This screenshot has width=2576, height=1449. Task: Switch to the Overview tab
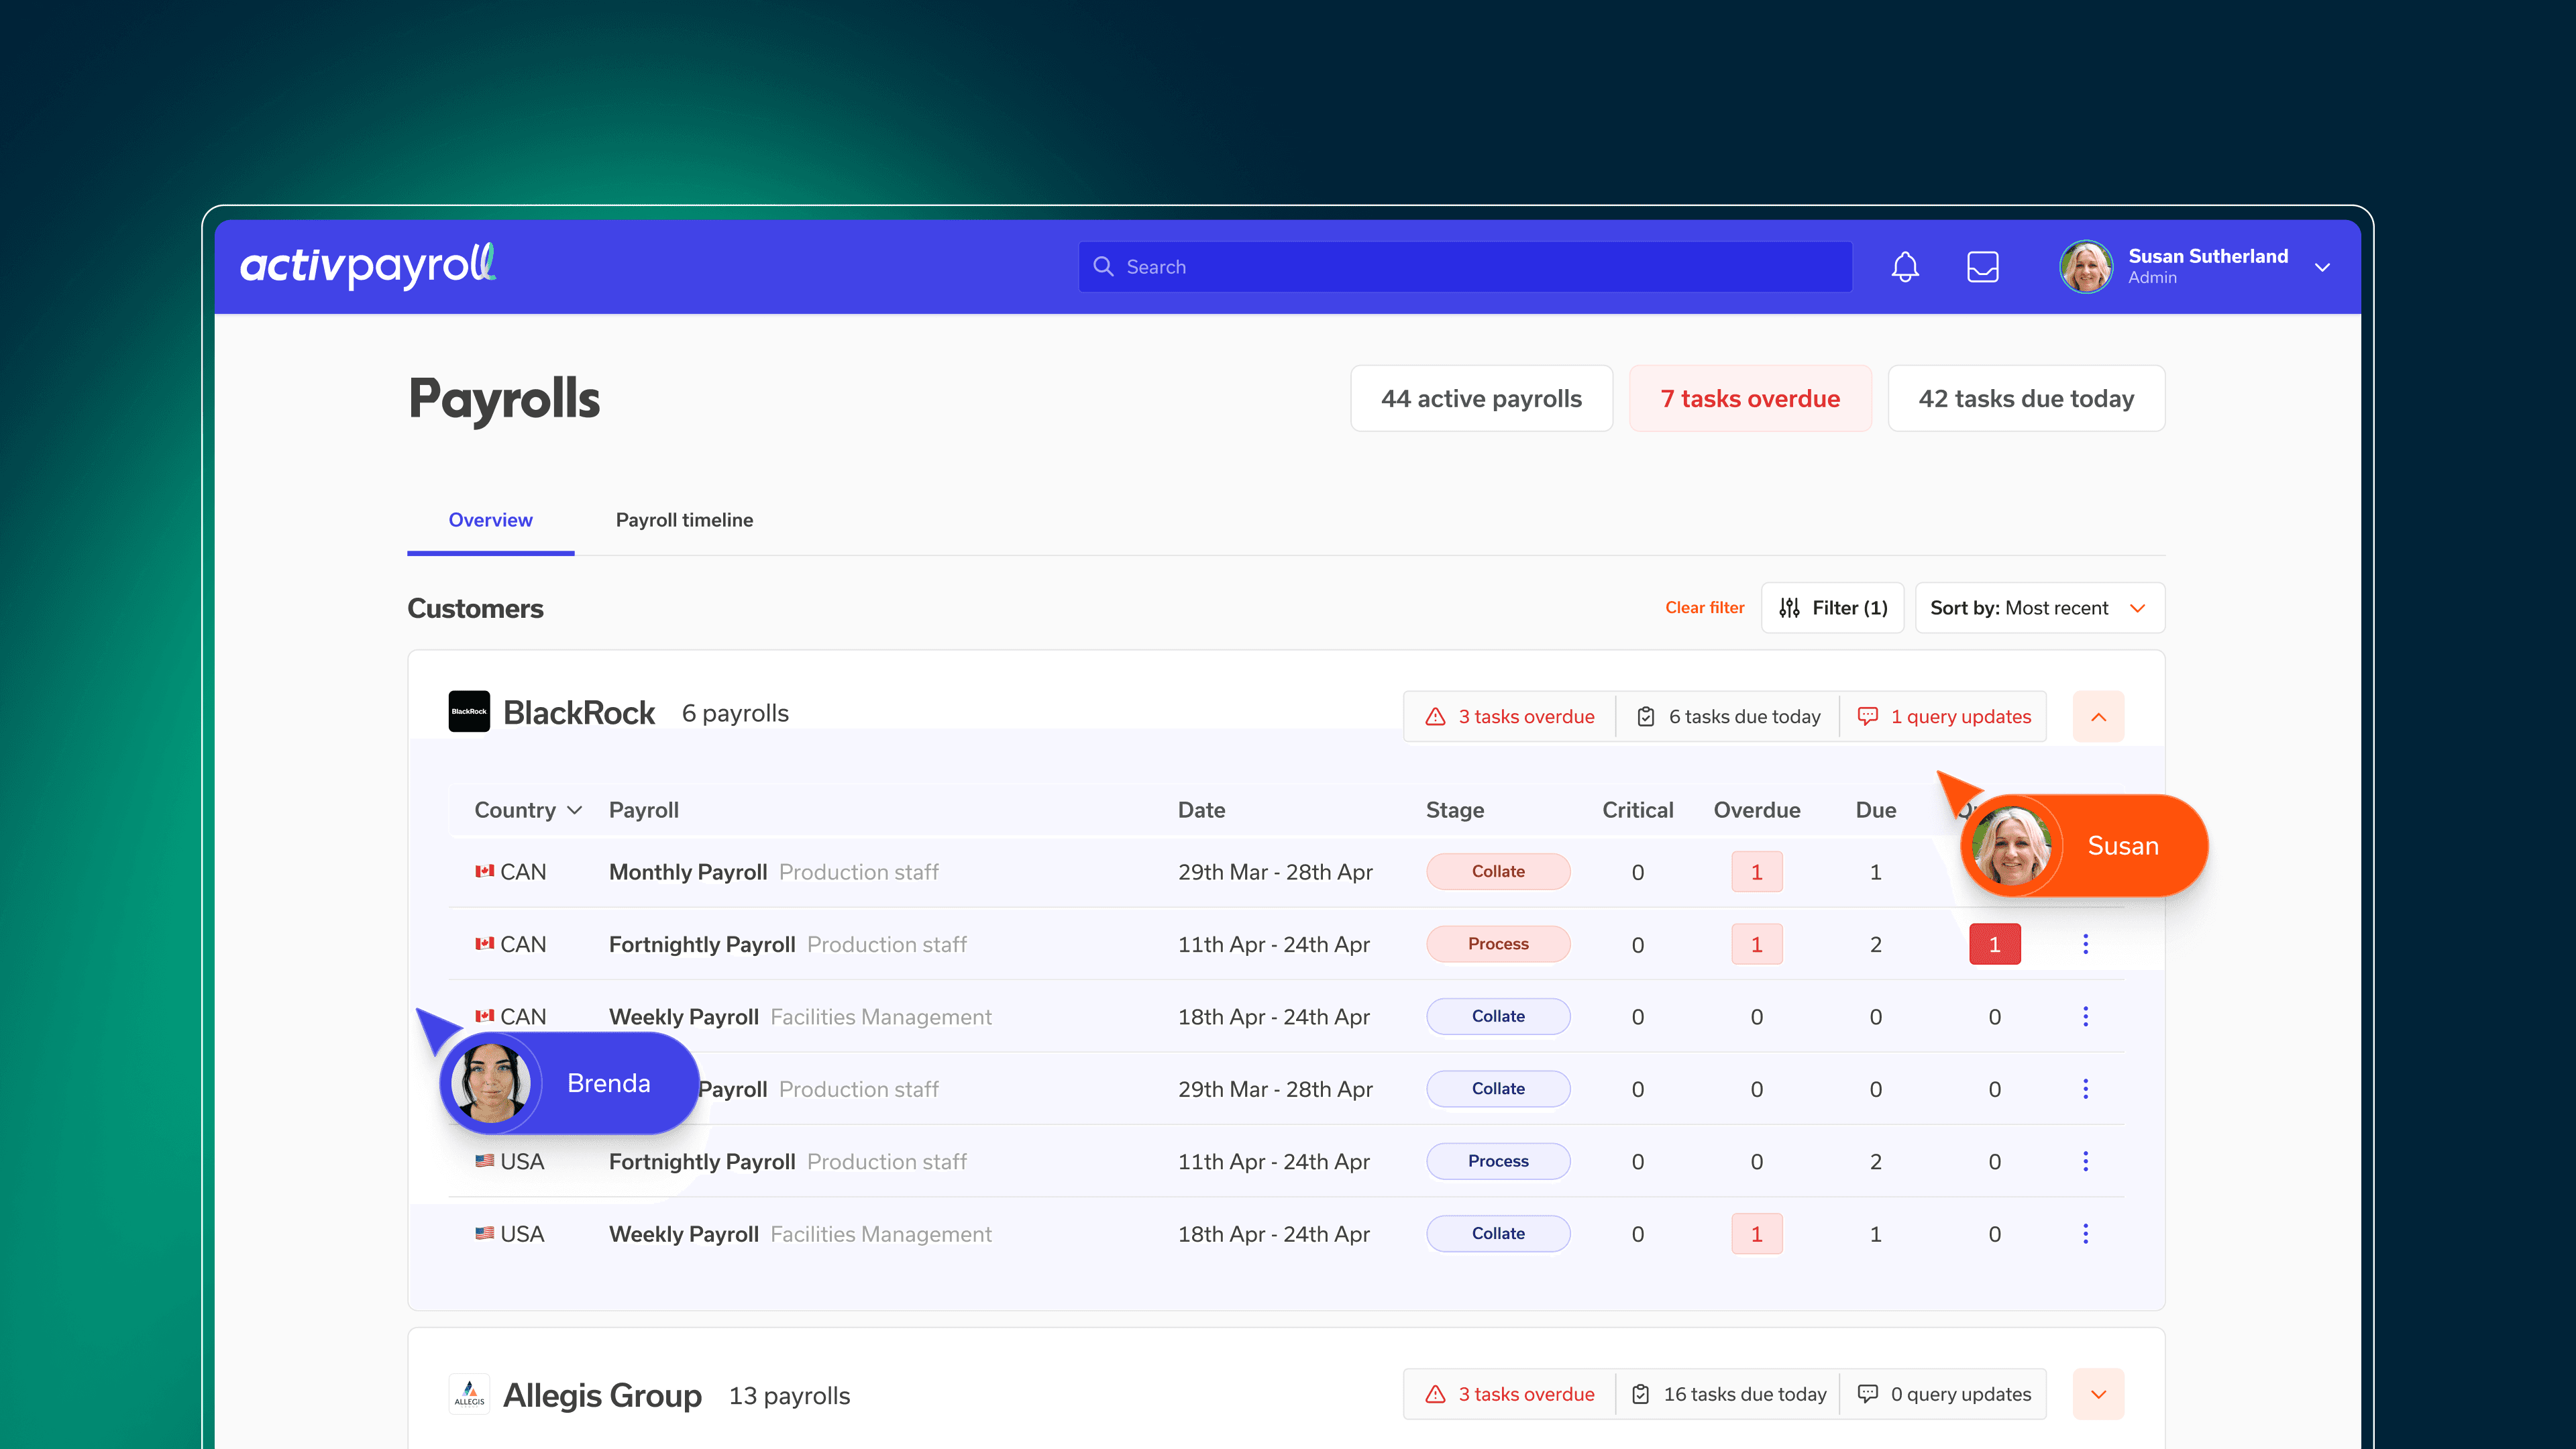pos(490,520)
